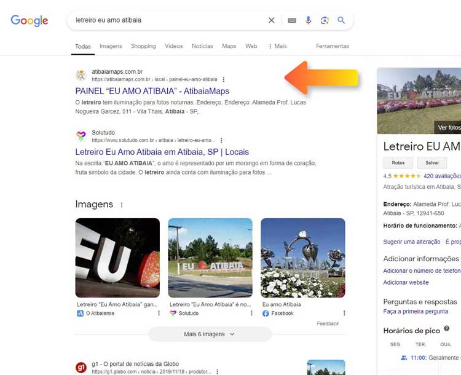Open the Solutudo daytime sign image thumbnail

point(210,258)
